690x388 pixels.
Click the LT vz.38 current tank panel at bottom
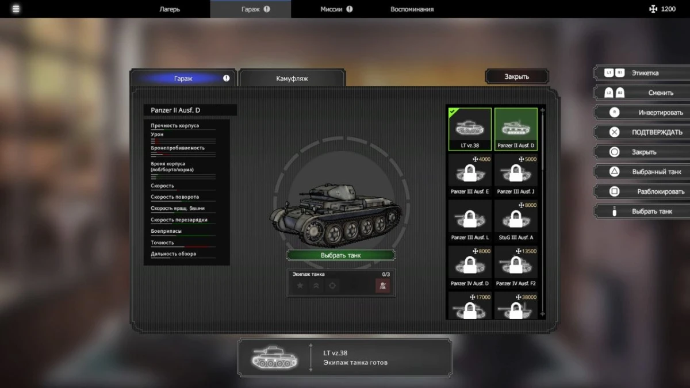tap(345, 358)
